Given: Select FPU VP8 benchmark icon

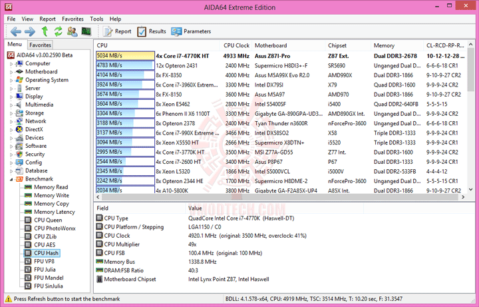Looking at the screenshot, I should 28,261.
